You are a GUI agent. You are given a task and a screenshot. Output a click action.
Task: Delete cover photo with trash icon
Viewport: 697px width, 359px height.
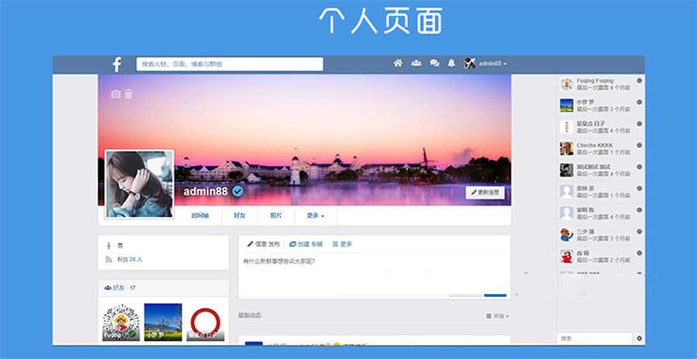tap(129, 94)
